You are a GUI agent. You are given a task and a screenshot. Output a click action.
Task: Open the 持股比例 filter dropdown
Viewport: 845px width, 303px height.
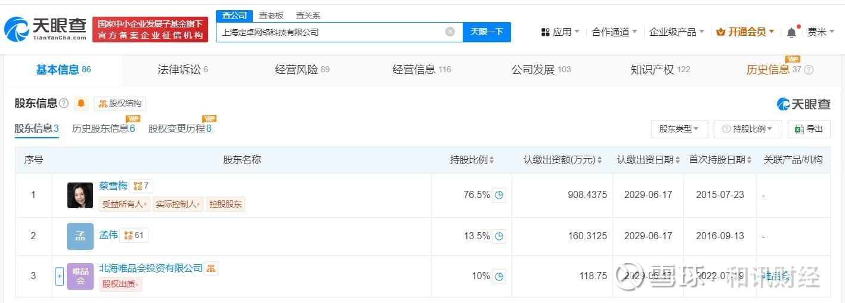coord(748,129)
